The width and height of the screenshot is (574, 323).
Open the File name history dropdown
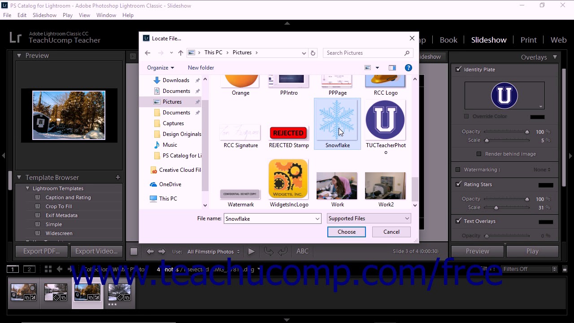click(x=317, y=219)
